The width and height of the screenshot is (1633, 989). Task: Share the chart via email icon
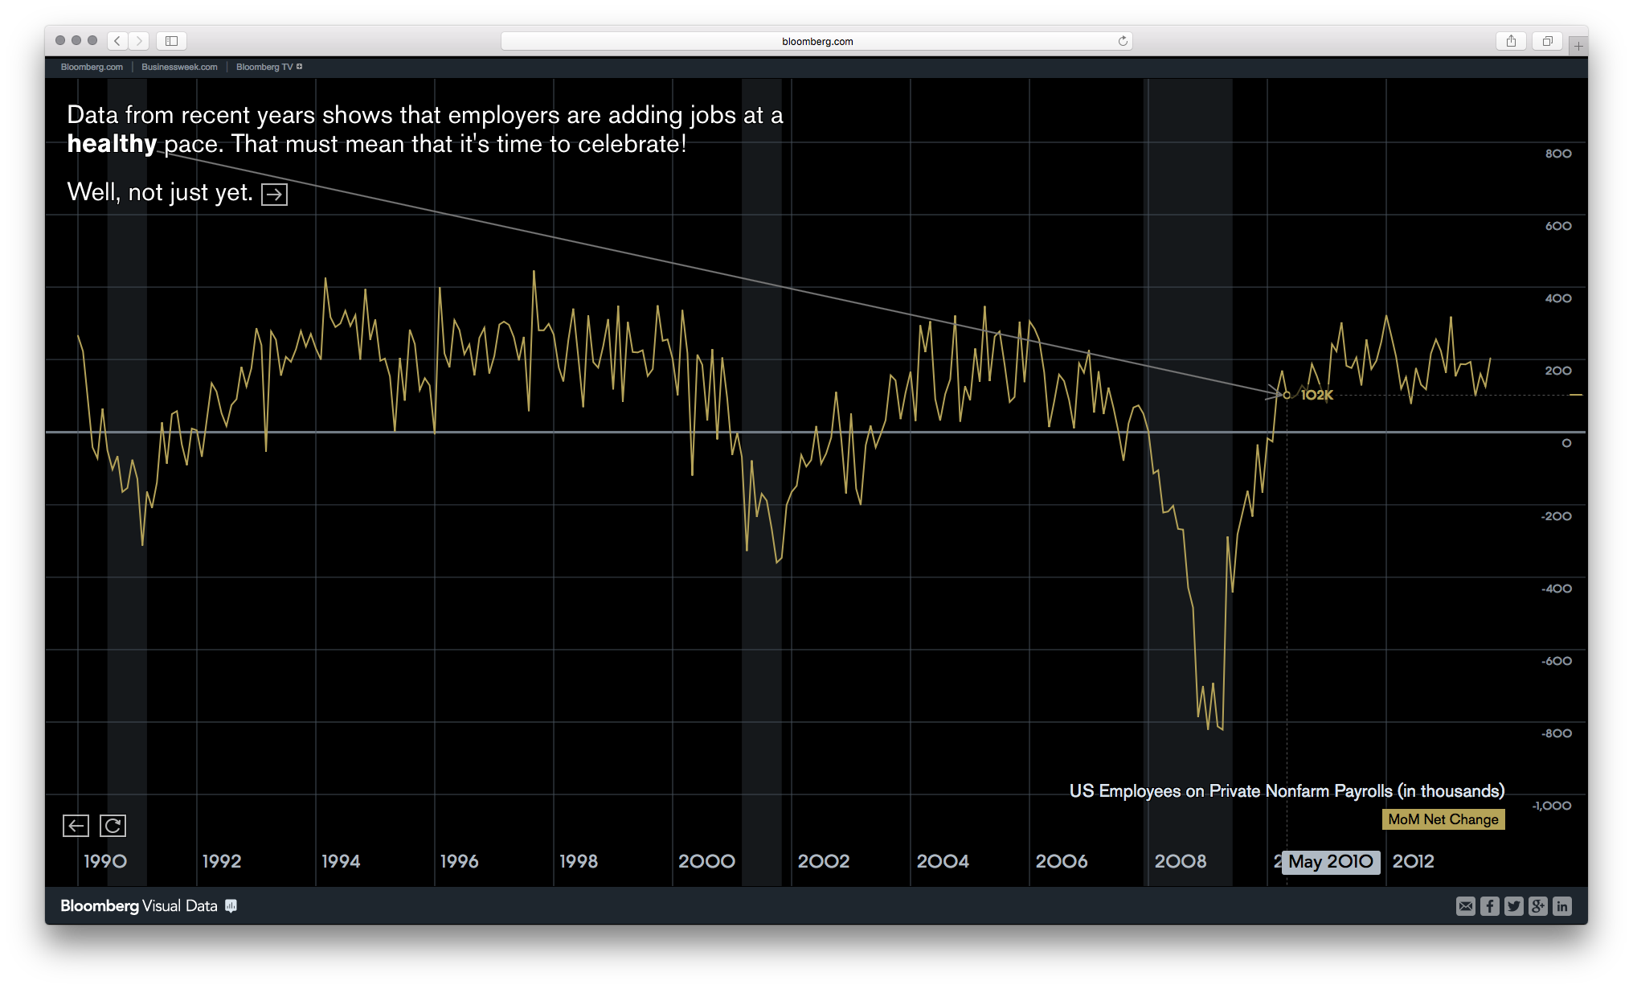(1465, 906)
